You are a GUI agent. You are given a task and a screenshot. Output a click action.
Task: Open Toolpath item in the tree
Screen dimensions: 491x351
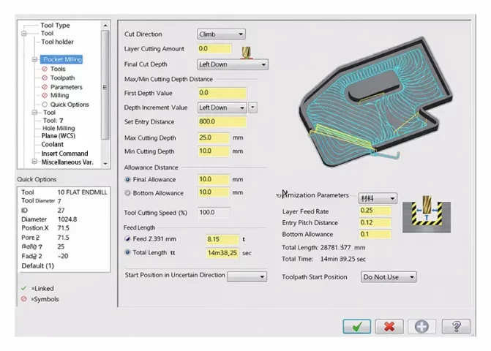click(63, 78)
